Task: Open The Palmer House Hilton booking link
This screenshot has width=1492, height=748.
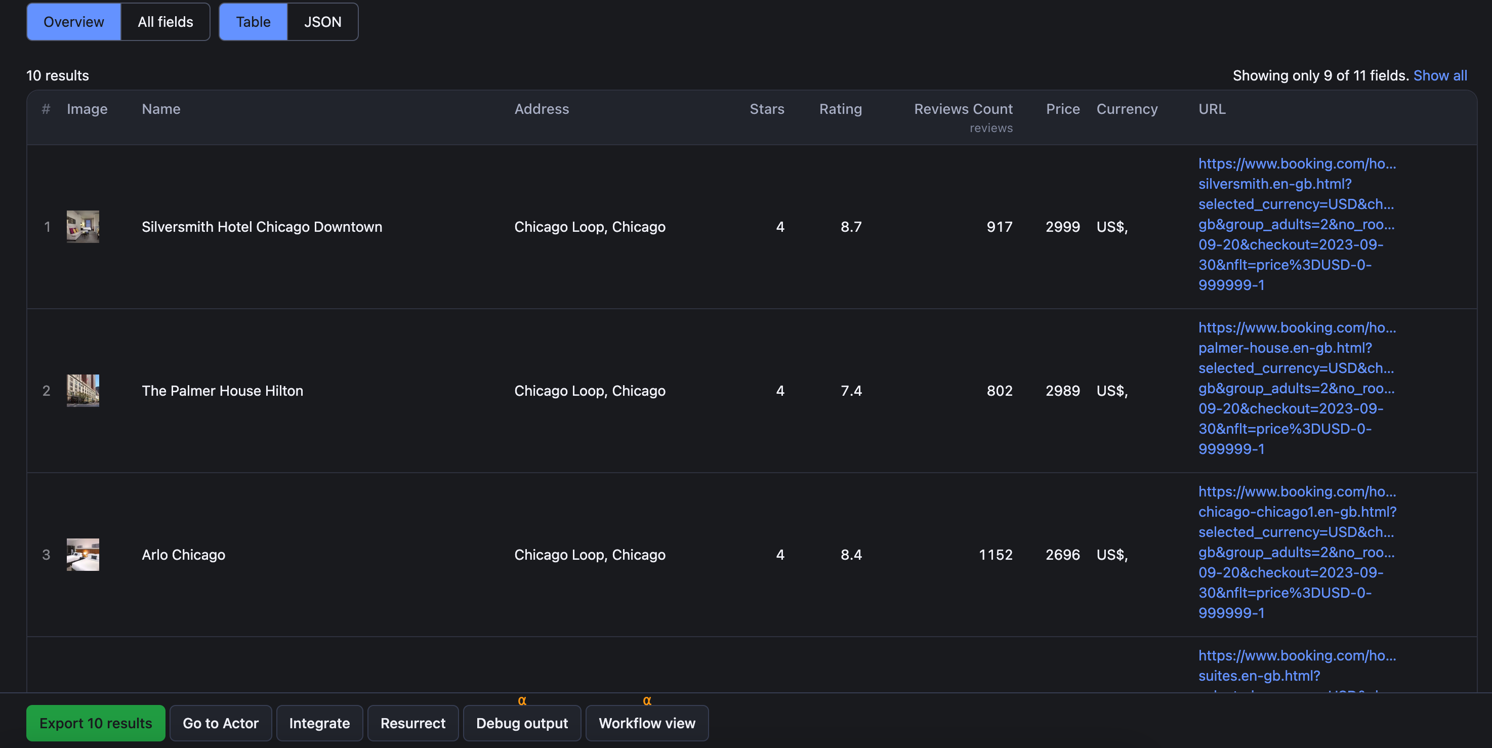Action: [1296, 388]
